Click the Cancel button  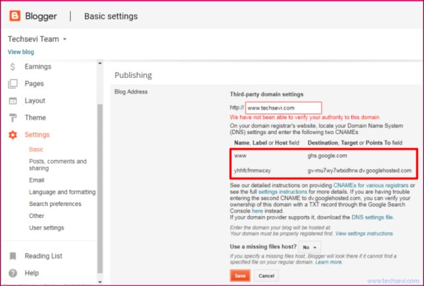click(266, 275)
